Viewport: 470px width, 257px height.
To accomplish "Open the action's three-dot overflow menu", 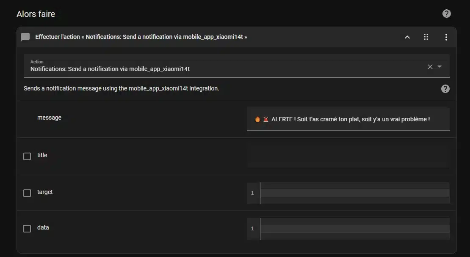I will coord(446,37).
